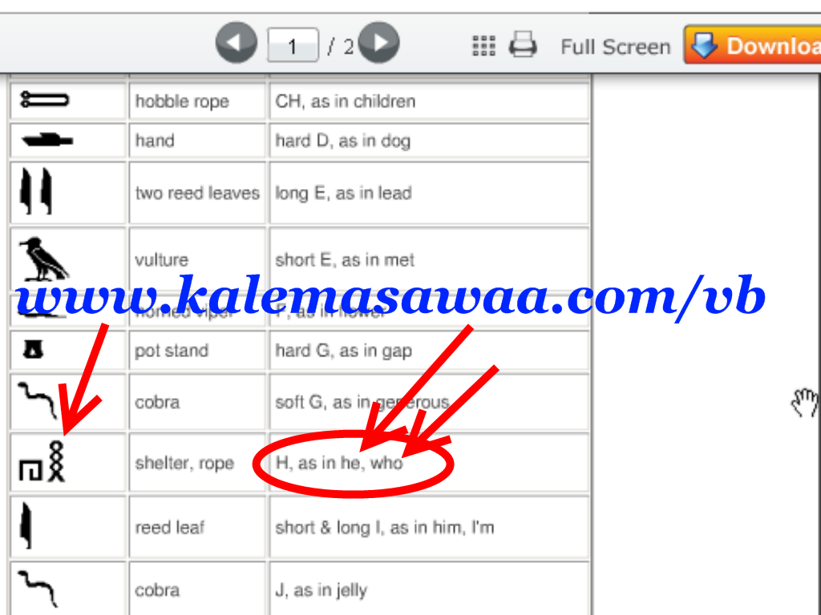Click the 'J, as in jelly' cell

point(430,589)
